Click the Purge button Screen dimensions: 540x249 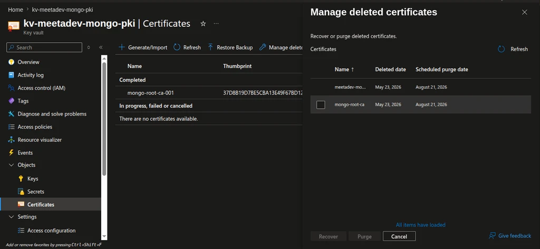tap(364, 236)
